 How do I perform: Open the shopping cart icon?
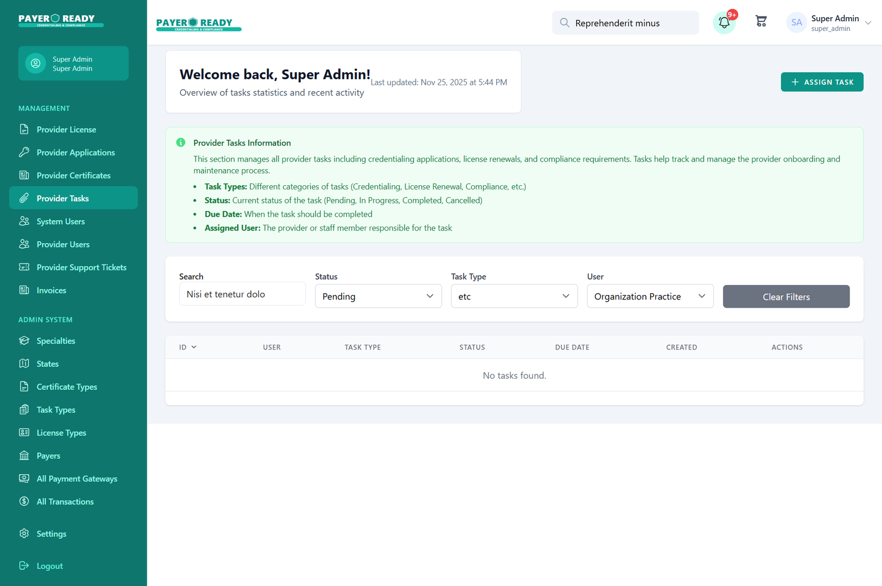coord(761,21)
